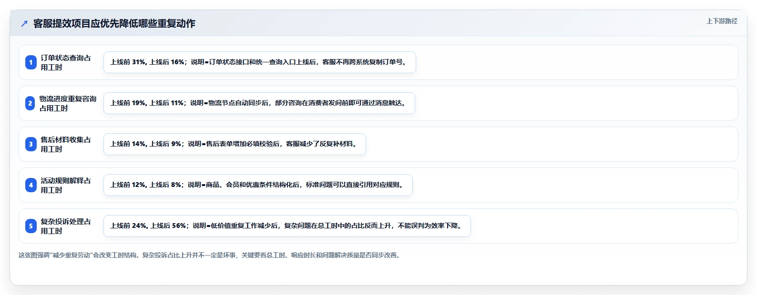This screenshot has height=295, width=757.
Task: Click the label 订单状态查询占用工时
Action: [x=66, y=62]
